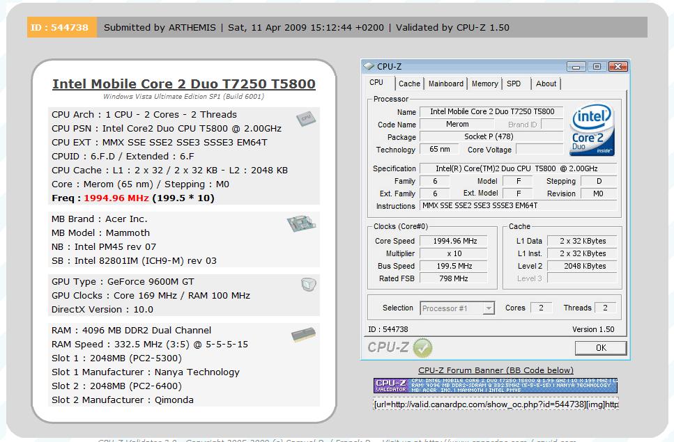674x442 pixels.
Task: Click the Intel Core 2 Duo logo
Action: point(592,129)
